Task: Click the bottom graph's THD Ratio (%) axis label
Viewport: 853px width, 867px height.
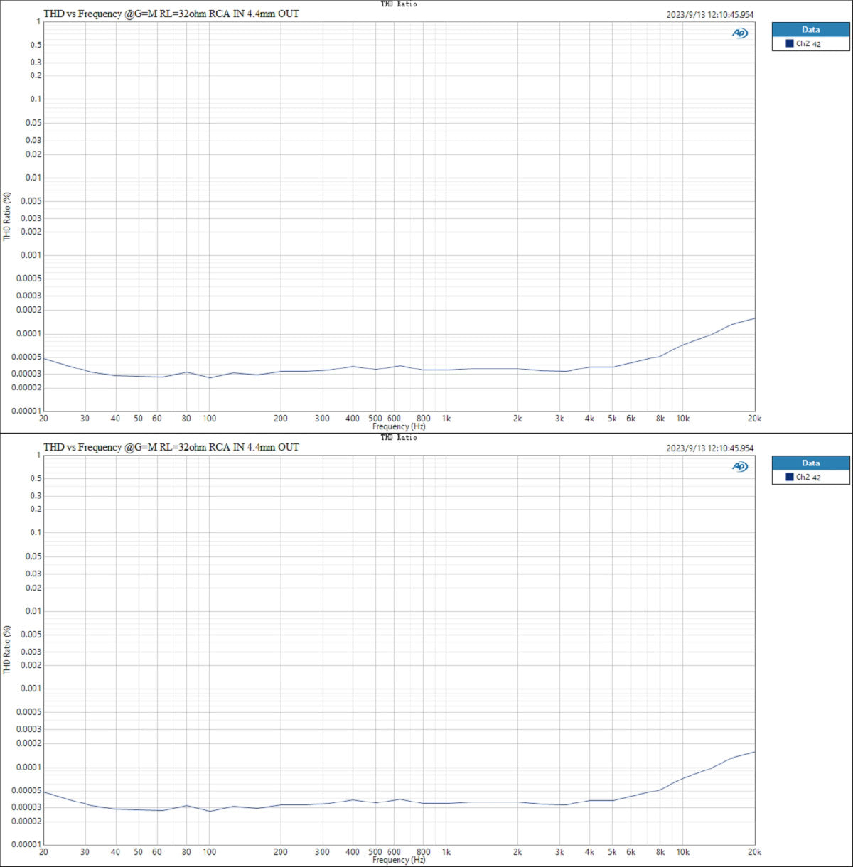Action: pyautogui.click(x=7, y=650)
